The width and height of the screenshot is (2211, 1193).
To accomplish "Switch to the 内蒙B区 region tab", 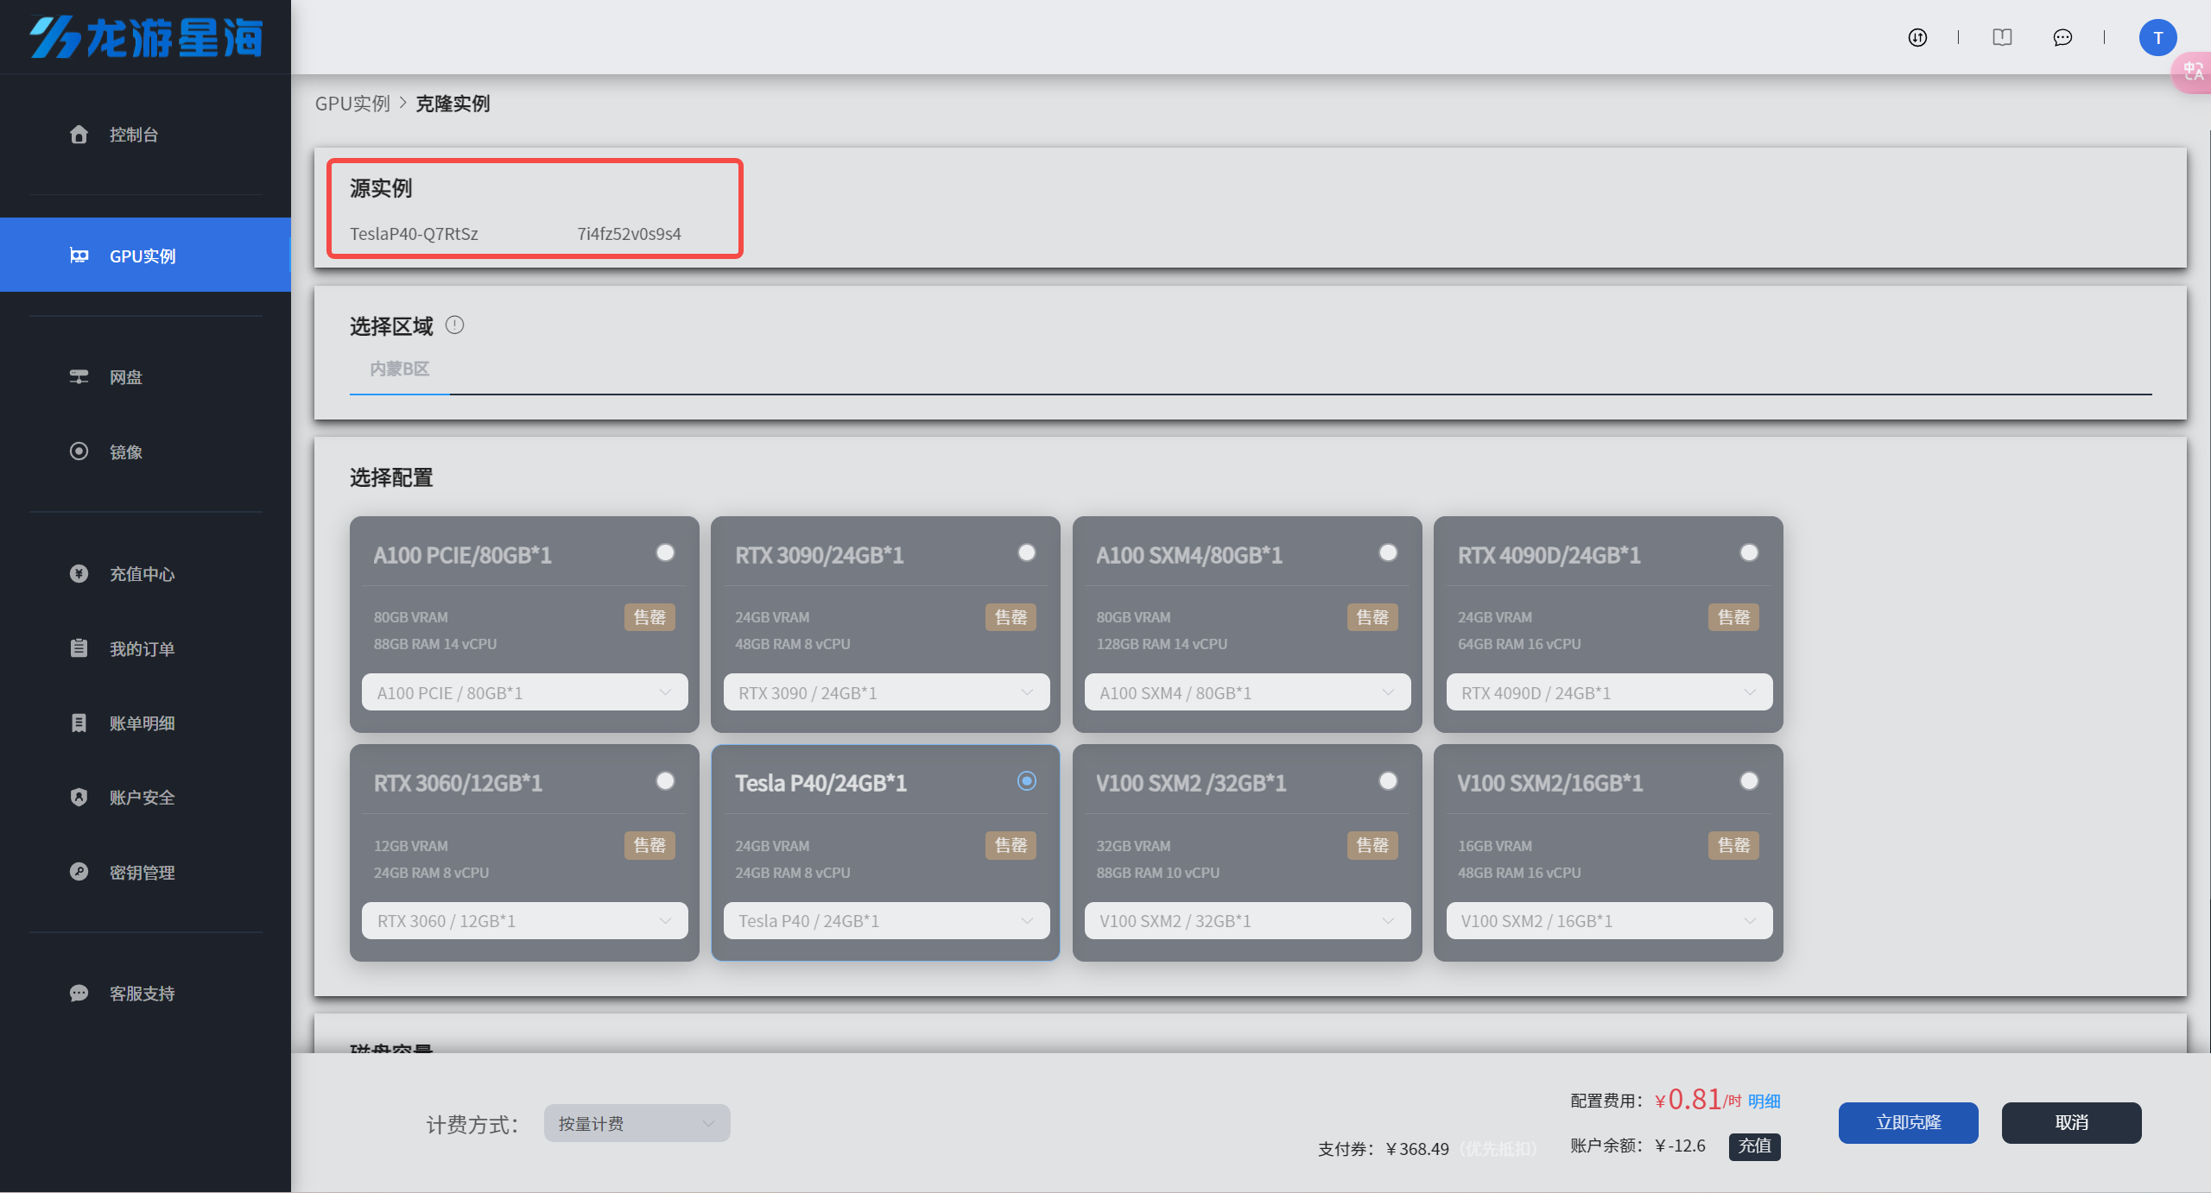I will tap(399, 369).
